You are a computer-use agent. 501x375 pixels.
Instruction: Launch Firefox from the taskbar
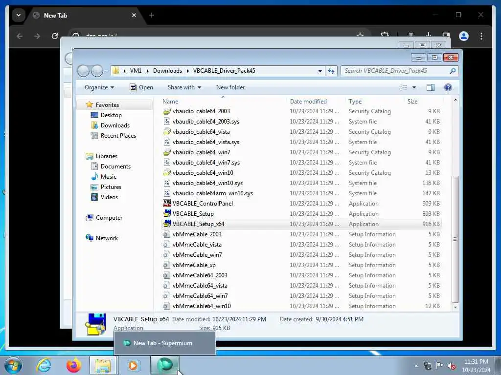[x=73, y=365]
